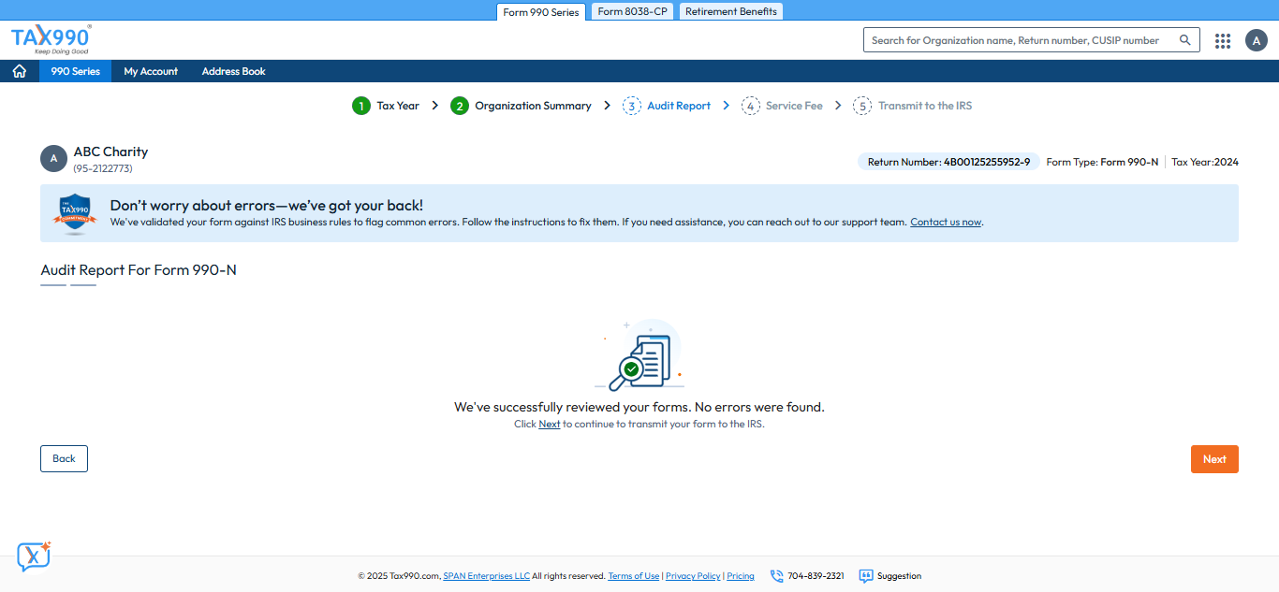Screen dimensions: 1279x592
Task: Click the orange Next button
Action: tap(1214, 459)
